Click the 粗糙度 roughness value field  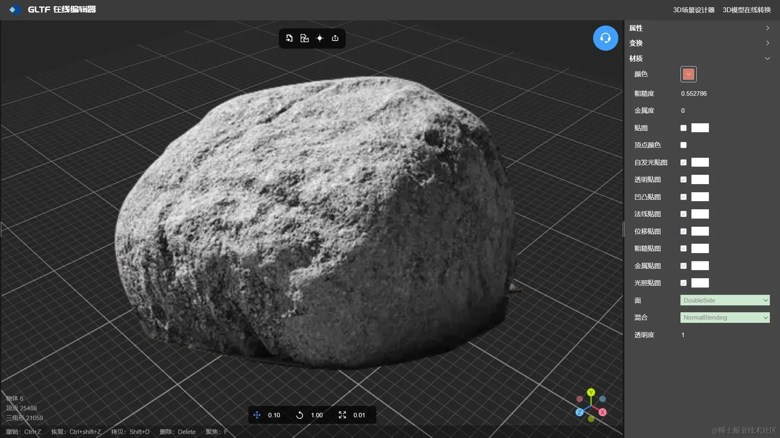[x=694, y=94]
